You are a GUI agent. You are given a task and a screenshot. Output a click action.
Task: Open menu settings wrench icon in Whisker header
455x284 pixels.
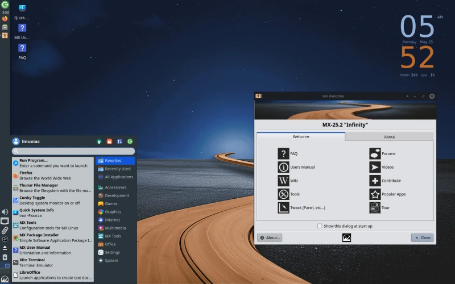click(99, 141)
